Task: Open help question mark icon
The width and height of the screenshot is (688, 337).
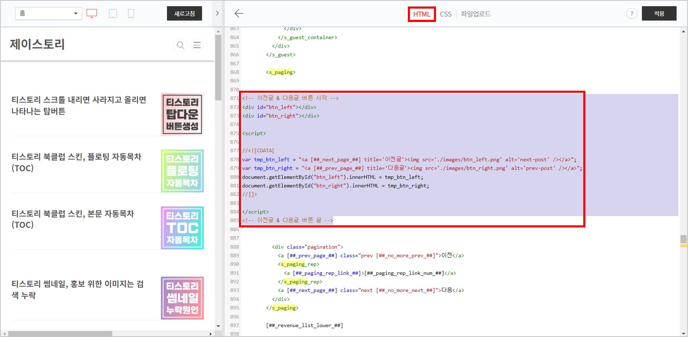Action: tap(632, 13)
